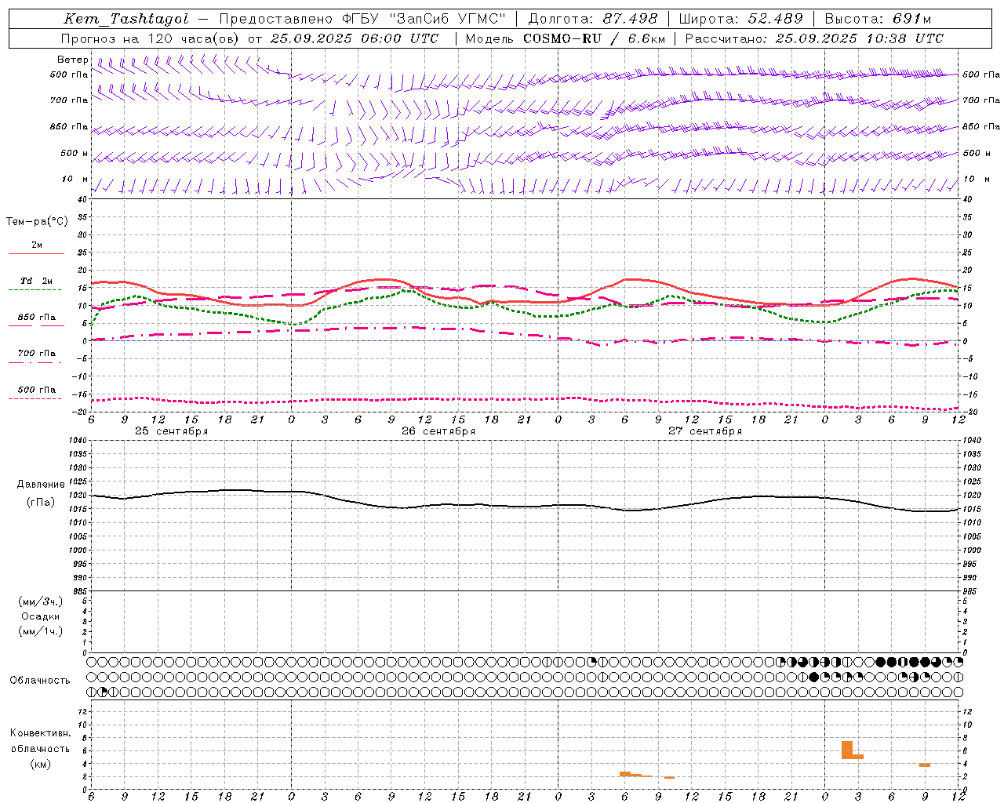This screenshot has height=803, width=1004.
Task: Click the 26 сентября date label
Action: 438,431
